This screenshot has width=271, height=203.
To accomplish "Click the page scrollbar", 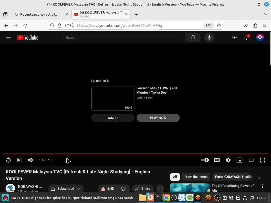I will (270, 48).
